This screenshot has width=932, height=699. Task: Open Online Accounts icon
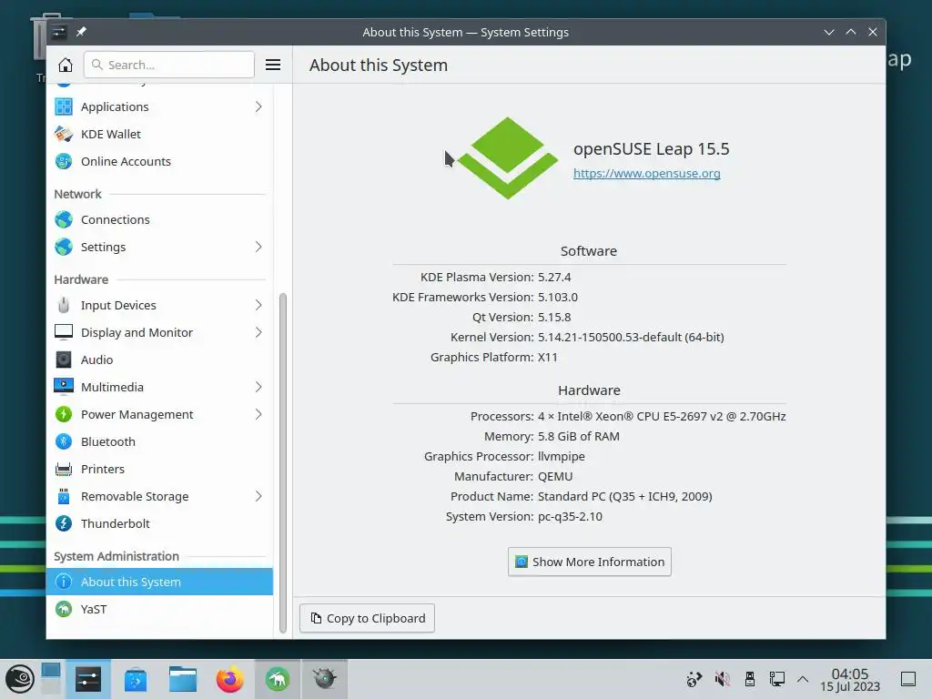(x=64, y=162)
